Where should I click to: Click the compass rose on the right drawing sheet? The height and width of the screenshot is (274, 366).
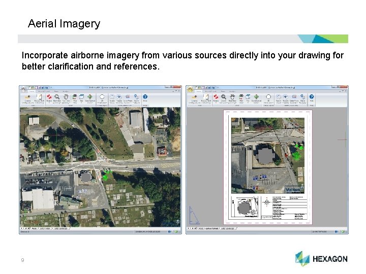[266, 202]
